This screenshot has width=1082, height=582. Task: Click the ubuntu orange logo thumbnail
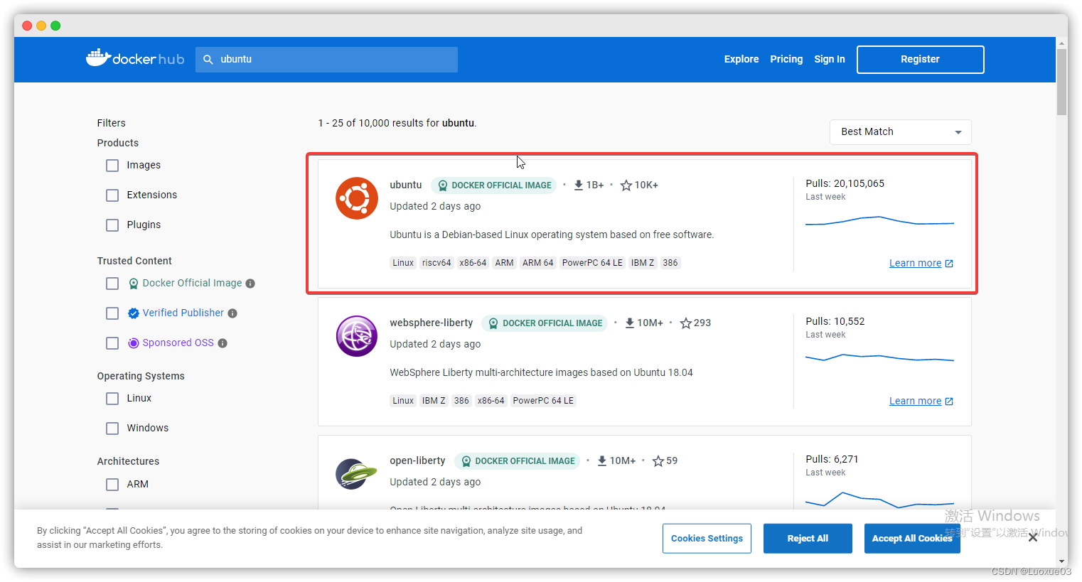point(357,198)
